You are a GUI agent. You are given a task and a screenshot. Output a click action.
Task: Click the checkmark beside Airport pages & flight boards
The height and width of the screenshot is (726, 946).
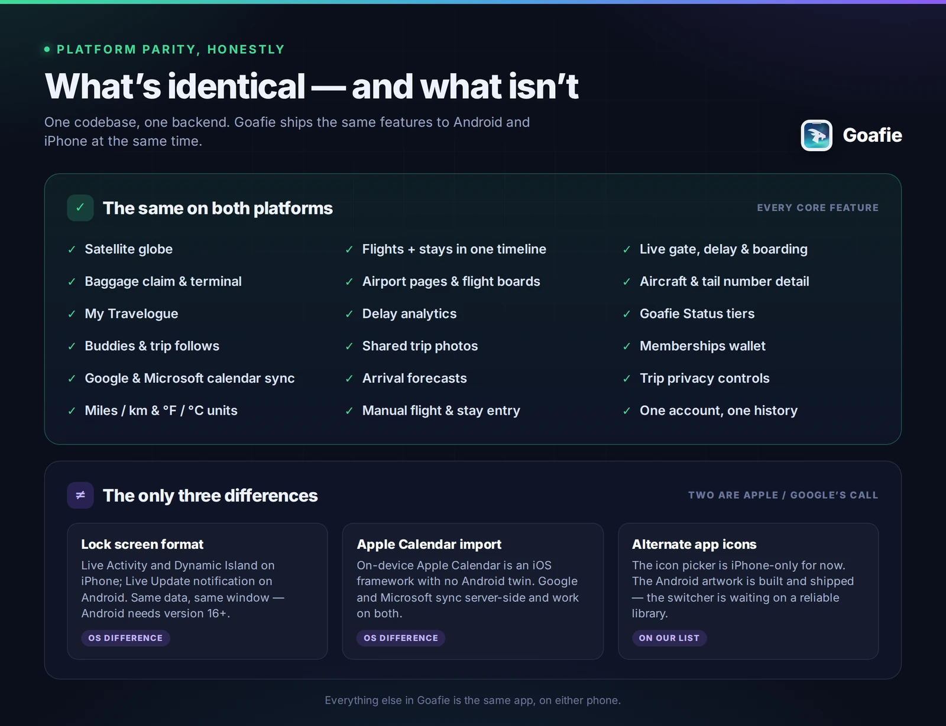coord(349,282)
